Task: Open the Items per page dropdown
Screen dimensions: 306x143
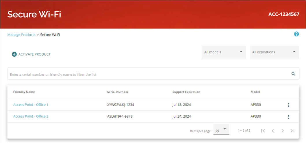Action: coord(221,129)
